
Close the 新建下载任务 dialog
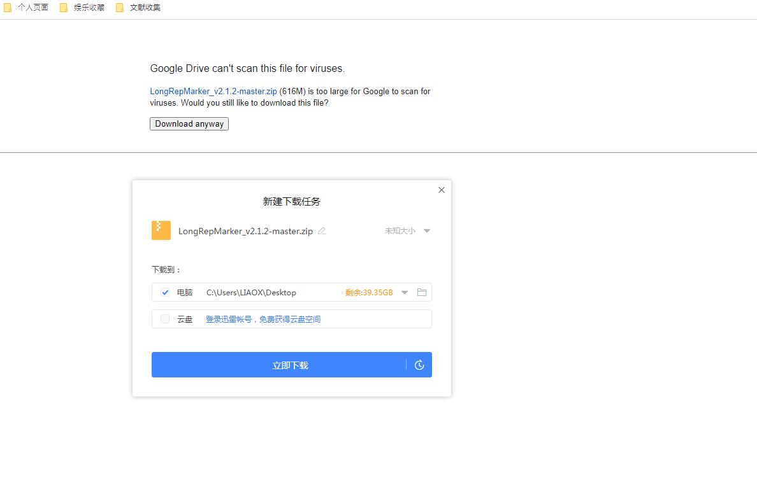pyautogui.click(x=441, y=190)
